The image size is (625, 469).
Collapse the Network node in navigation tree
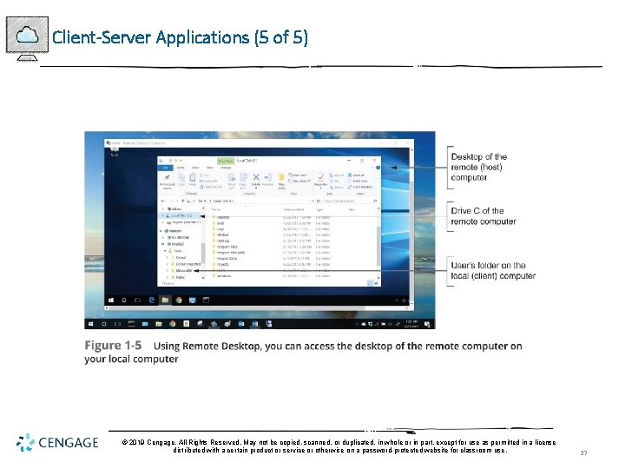[x=161, y=231]
